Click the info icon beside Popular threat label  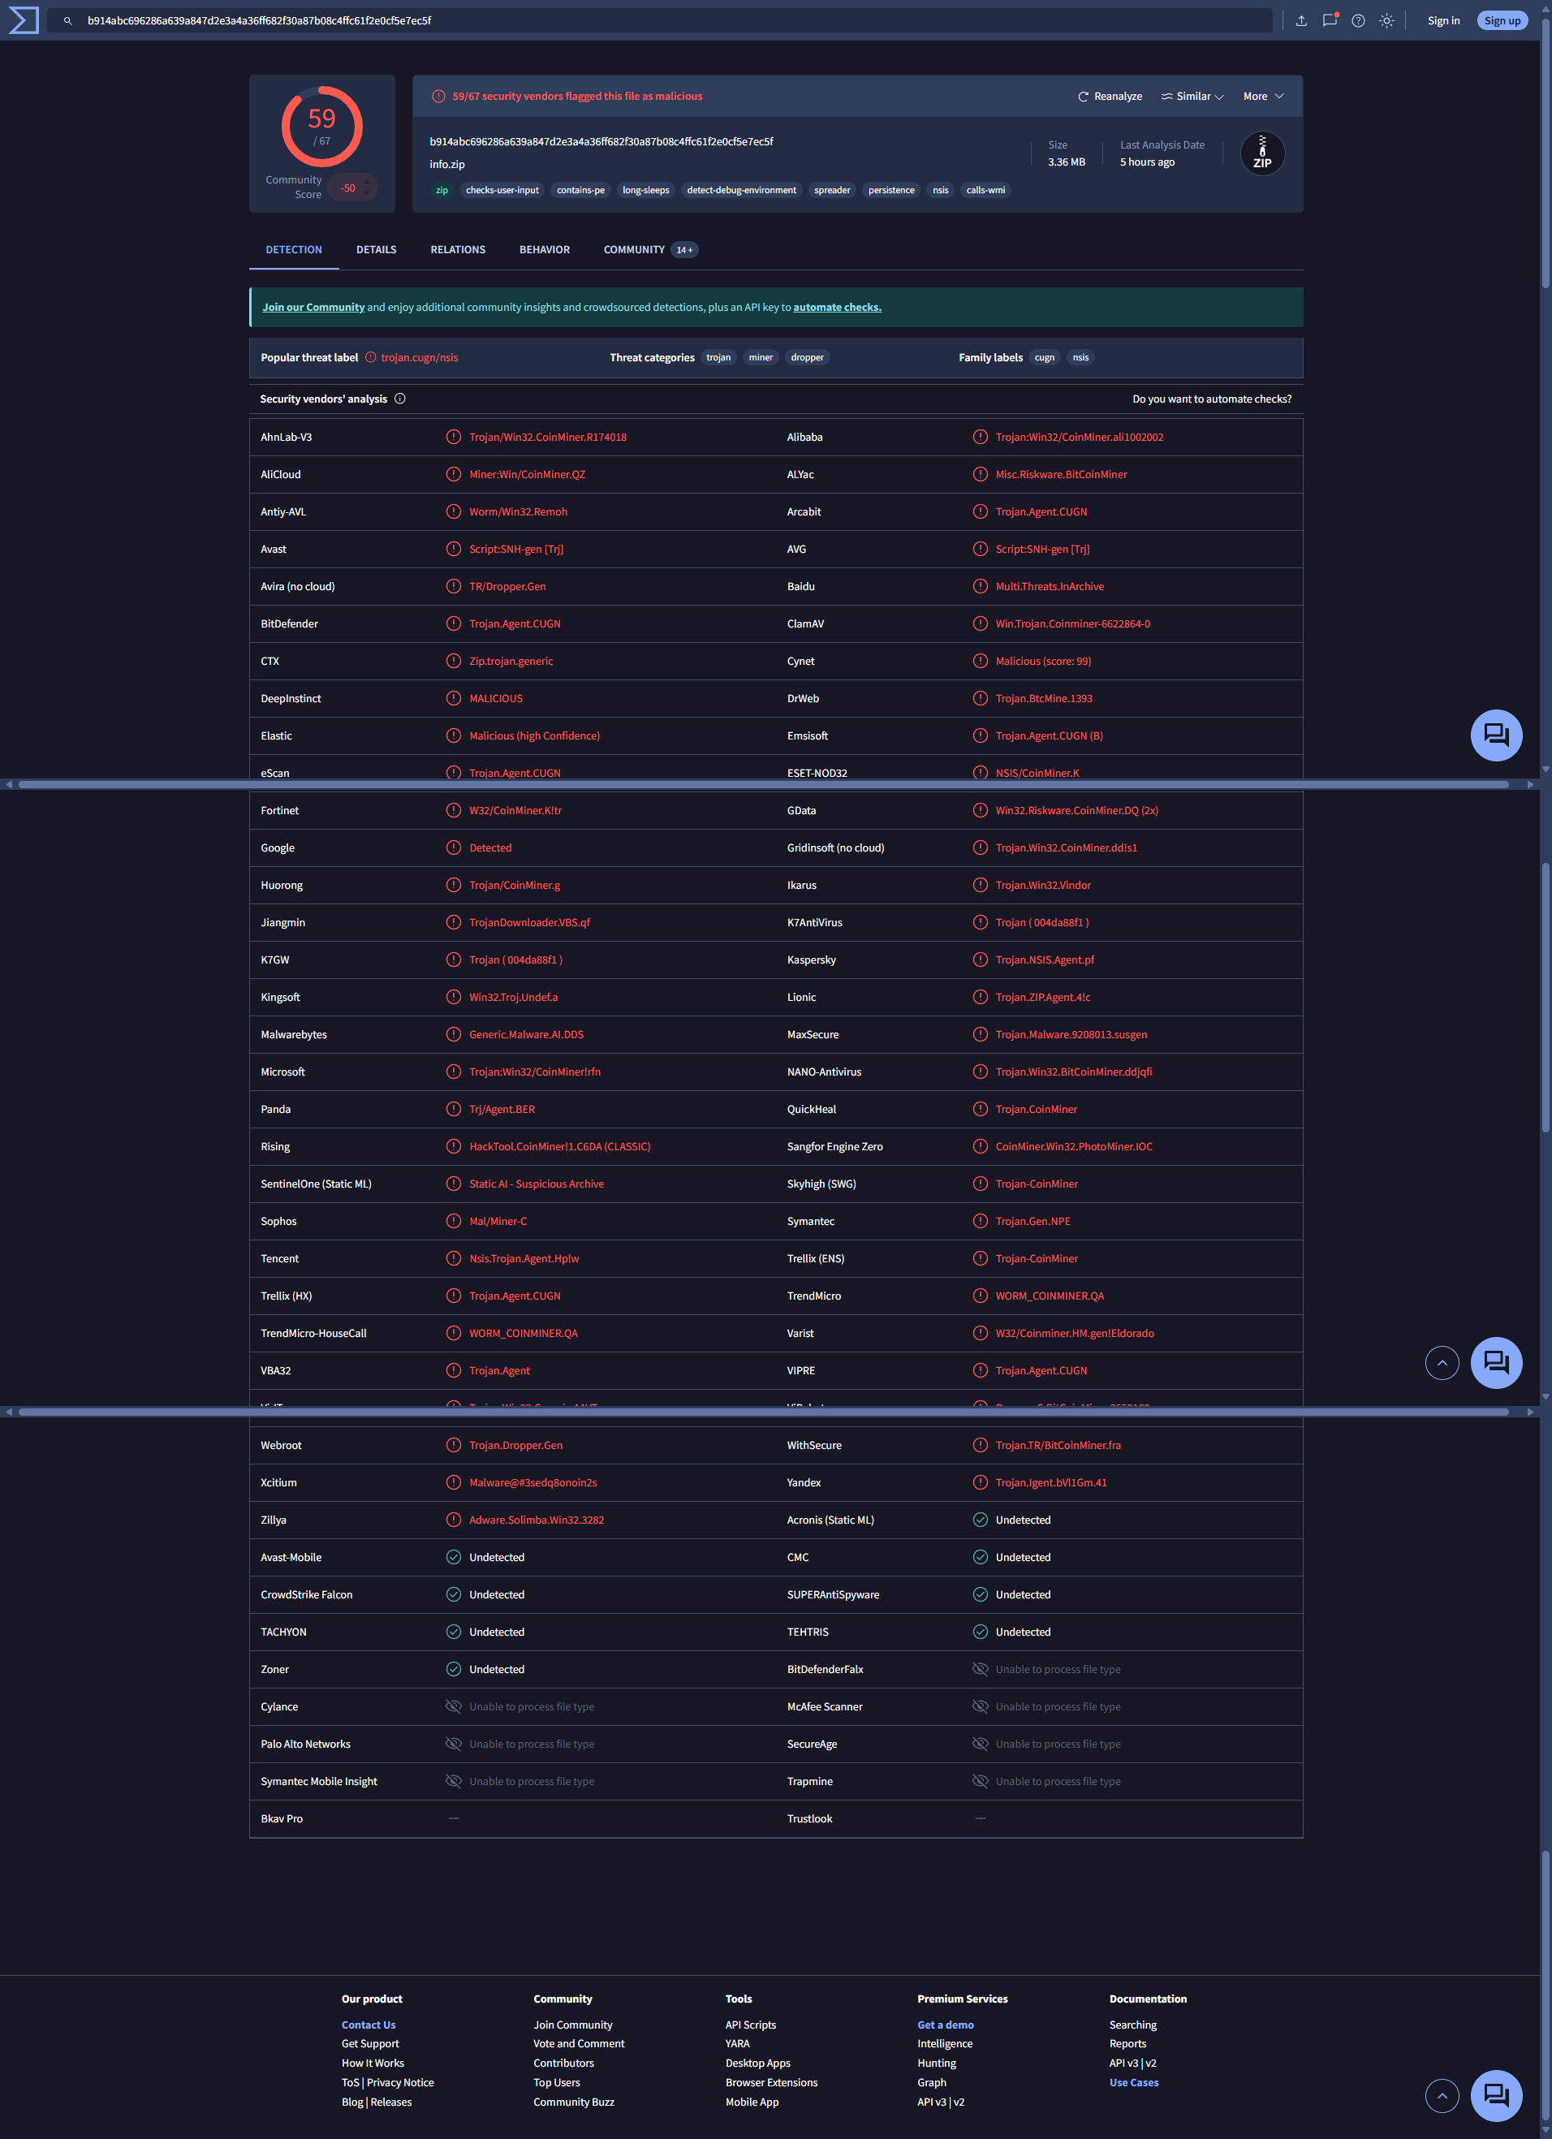tap(371, 357)
